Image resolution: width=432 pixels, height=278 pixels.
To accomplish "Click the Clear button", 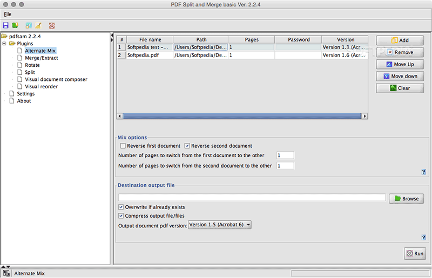I will (400, 88).
